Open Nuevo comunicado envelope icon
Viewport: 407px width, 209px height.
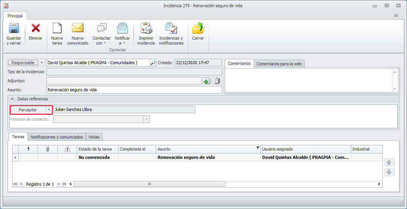78,29
